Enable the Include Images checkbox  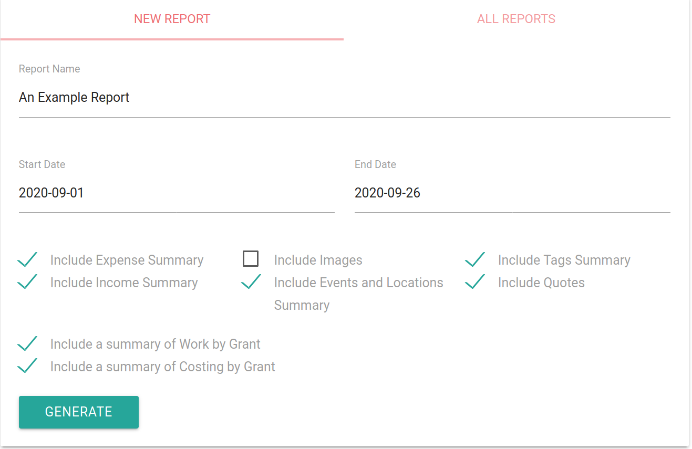tap(251, 258)
